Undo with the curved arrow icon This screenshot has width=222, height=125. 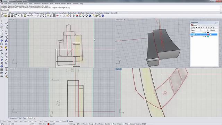tap(28, 16)
